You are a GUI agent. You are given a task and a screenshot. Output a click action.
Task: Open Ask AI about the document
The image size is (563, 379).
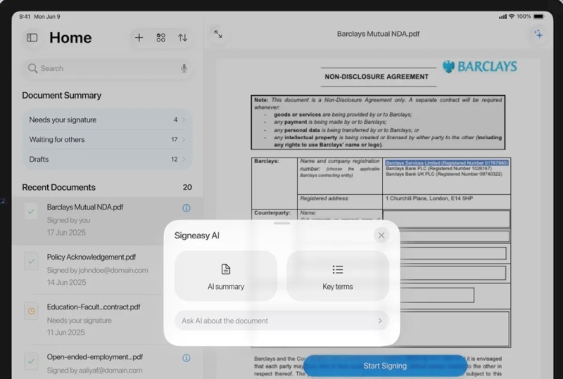coord(282,321)
